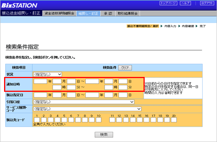Focus 振込指定日 end day field
The image size is (217, 142).
coord(123,95)
